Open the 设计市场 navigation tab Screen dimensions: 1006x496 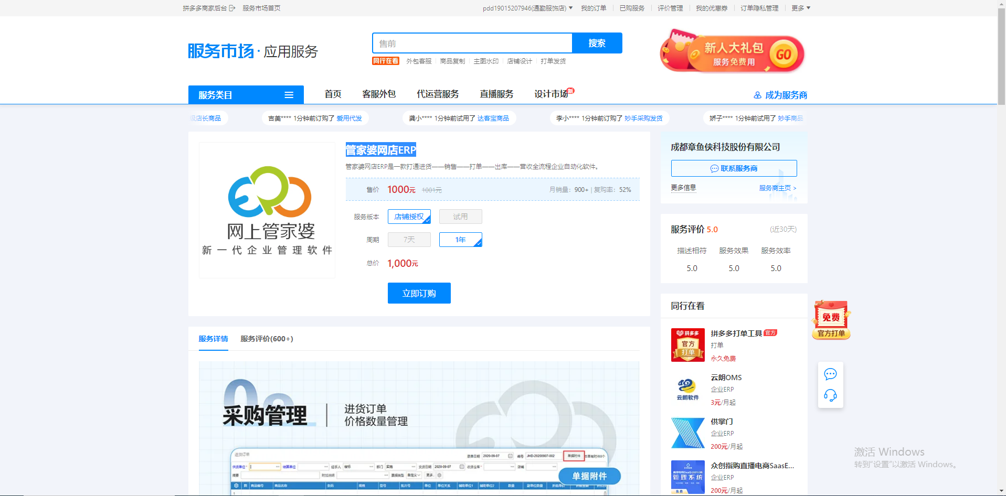(552, 94)
